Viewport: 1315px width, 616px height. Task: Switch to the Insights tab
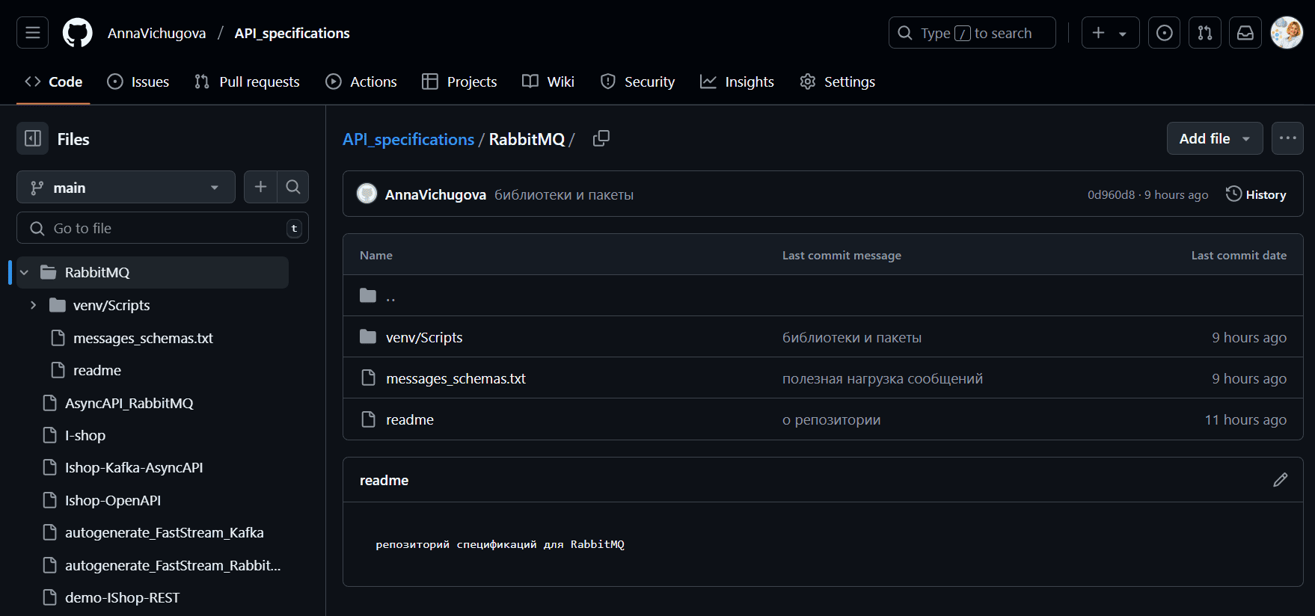coord(738,81)
